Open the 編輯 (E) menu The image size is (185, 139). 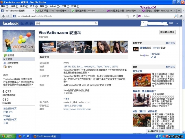tap(14, 6)
